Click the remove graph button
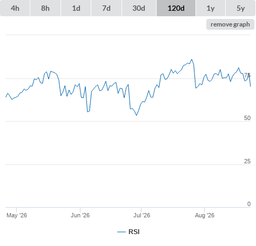 pyautogui.click(x=230, y=24)
